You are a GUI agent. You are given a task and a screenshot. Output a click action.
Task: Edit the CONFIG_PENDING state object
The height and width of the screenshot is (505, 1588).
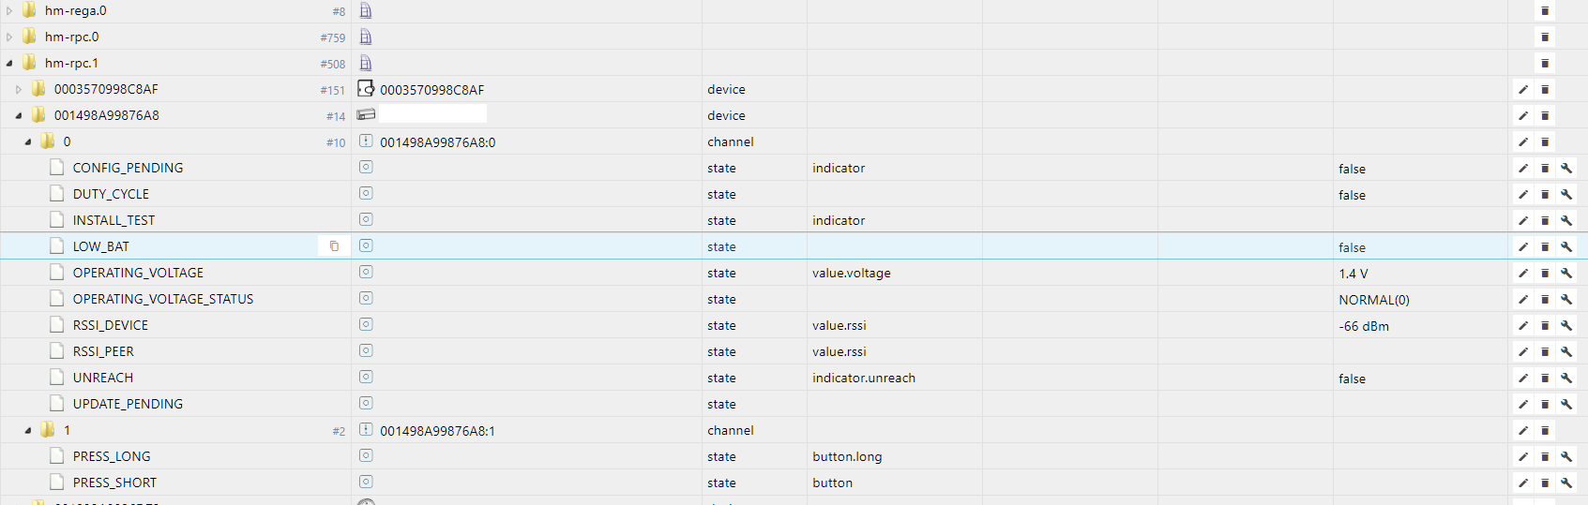1523,169
